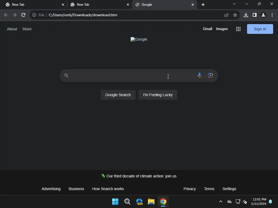Click the network tray icon
Image resolution: width=278 pixels, height=208 pixels.
coord(238,201)
